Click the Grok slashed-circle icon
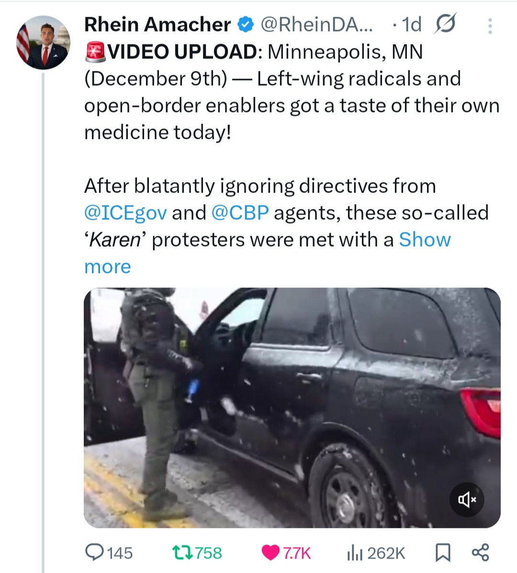Screen dimensions: 517x573 point(445,24)
